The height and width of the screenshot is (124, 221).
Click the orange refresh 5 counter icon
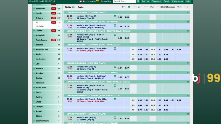click(x=186, y=7)
